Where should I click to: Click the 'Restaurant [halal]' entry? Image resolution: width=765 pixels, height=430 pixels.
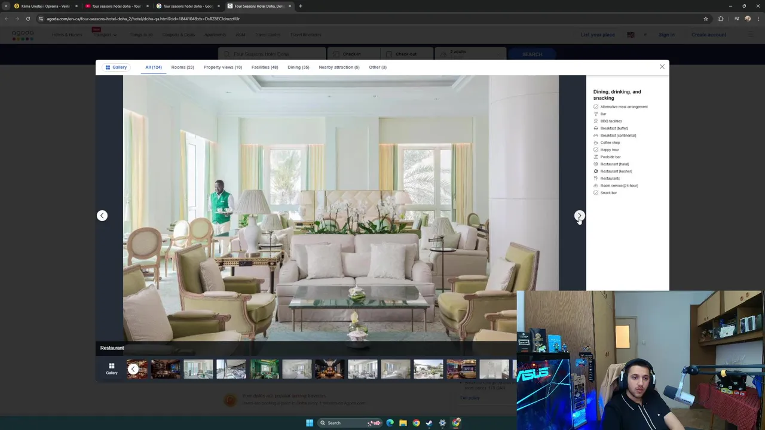(611, 164)
